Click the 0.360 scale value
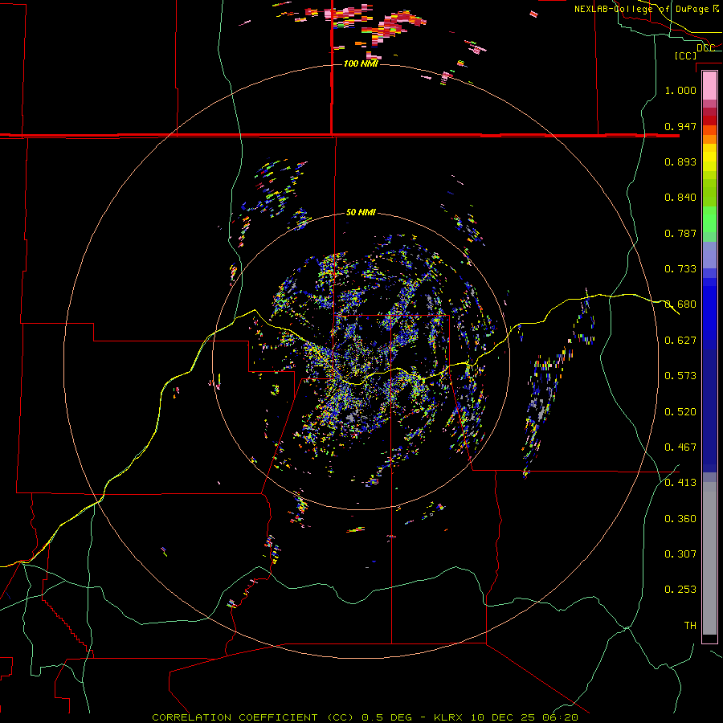The width and height of the screenshot is (723, 723). click(680, 519)
